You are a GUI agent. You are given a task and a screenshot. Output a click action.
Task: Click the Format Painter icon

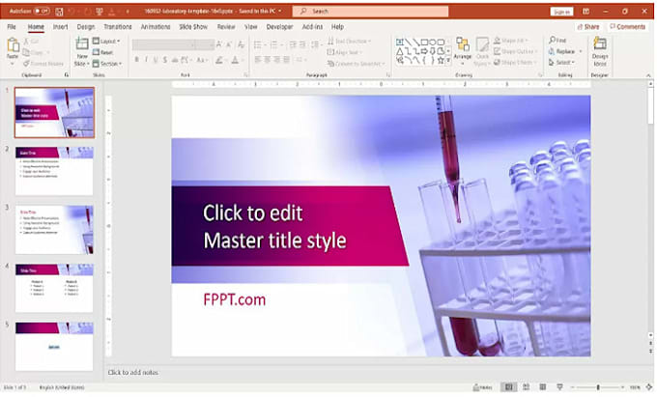tap(26, 64)
